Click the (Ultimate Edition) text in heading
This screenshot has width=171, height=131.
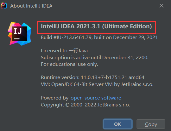tap(127, 26)
